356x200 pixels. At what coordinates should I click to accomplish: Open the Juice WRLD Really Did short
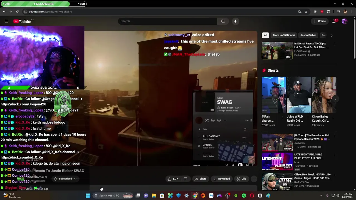[x=299, y=95]
